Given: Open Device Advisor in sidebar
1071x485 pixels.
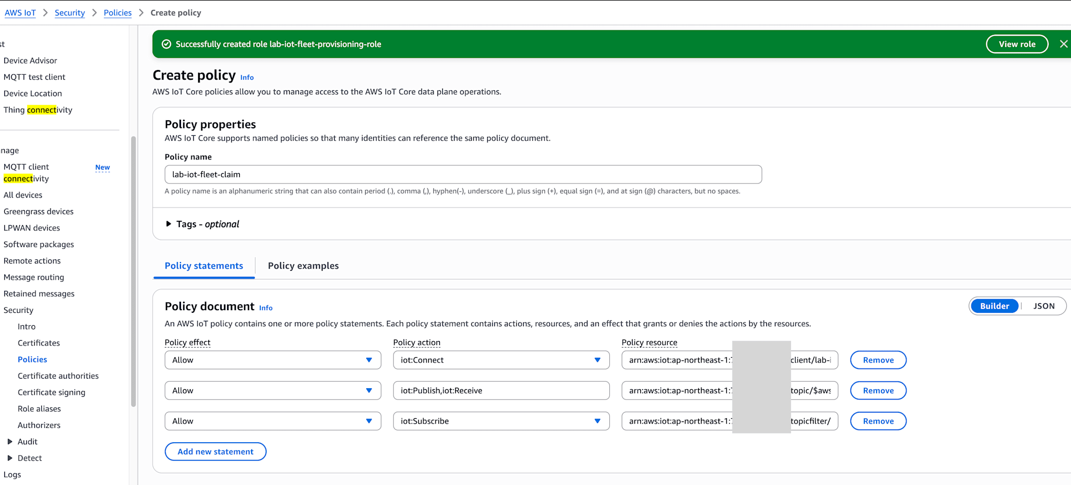Looking at the screenshot, I should (x=30, y=60).
